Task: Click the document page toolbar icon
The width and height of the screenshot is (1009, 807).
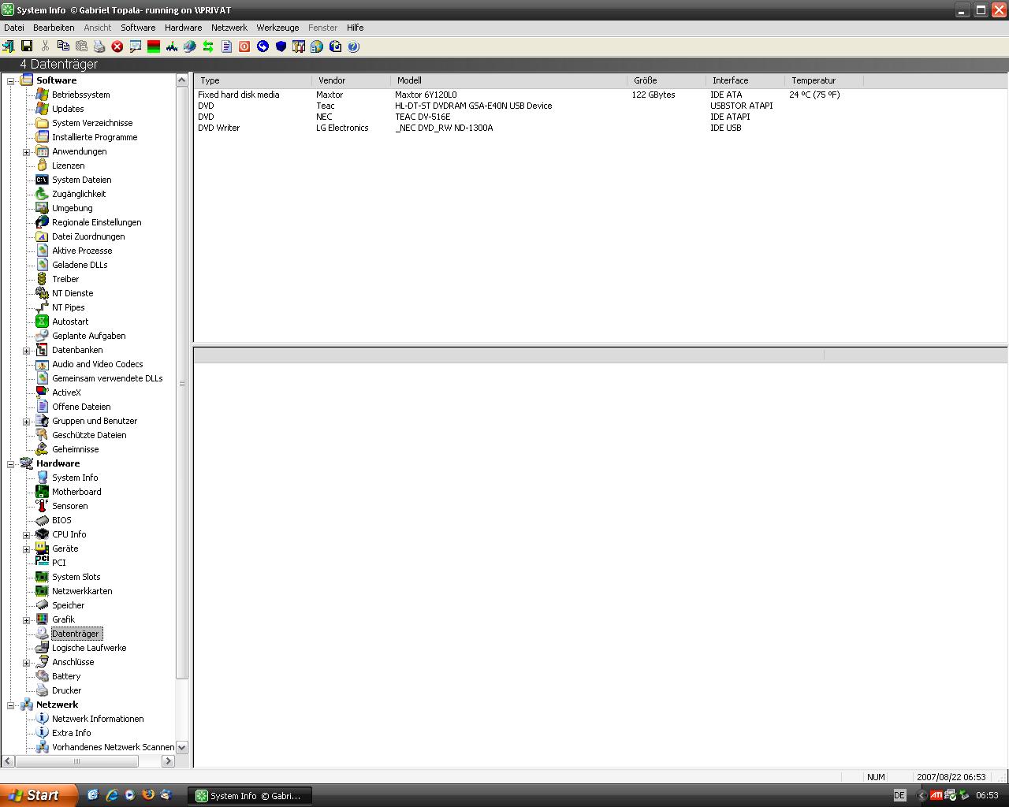Action: [x=226, y=46]
